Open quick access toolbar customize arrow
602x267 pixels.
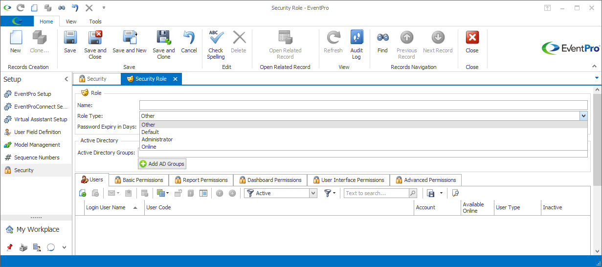point(104,8)
